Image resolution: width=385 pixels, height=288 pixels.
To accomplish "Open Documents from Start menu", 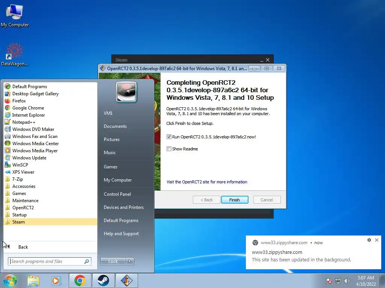I will (115, 126).
